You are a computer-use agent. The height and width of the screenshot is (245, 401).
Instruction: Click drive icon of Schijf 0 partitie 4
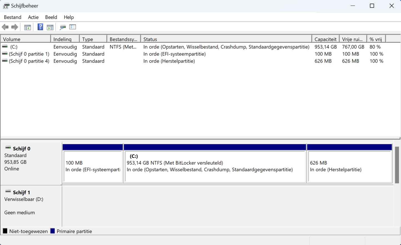point(5,61)
